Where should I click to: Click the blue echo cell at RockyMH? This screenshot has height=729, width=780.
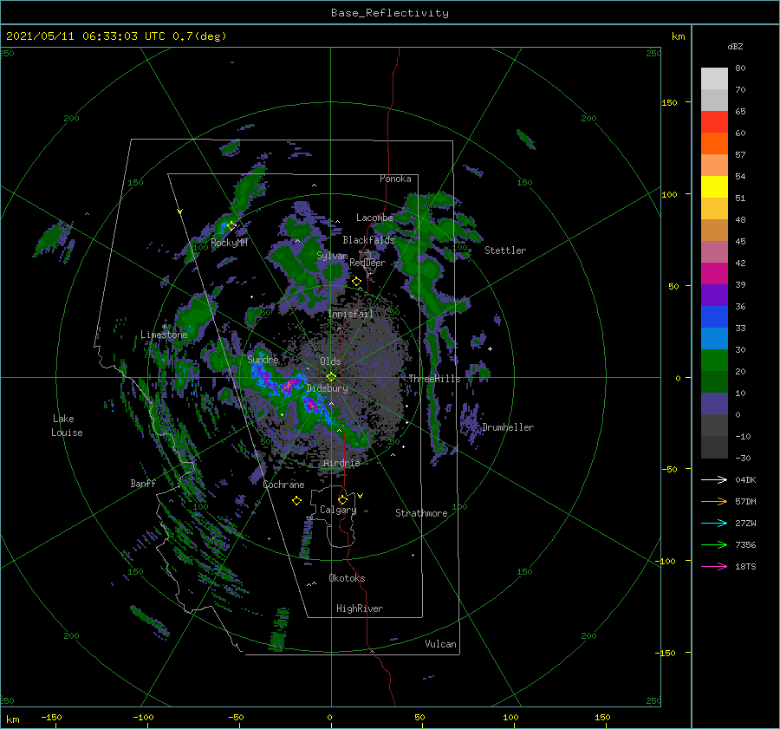(x=224, y=227)
